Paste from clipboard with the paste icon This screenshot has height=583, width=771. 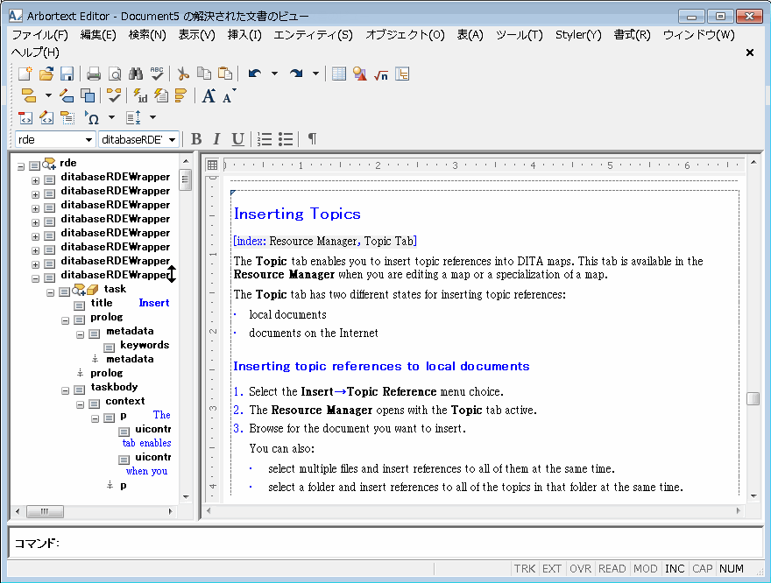coord(224,74)
